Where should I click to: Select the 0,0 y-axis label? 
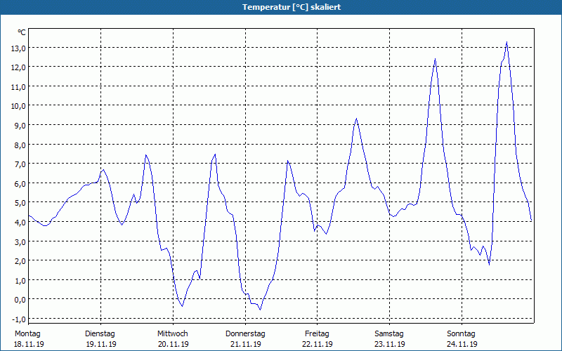point(19,299)
